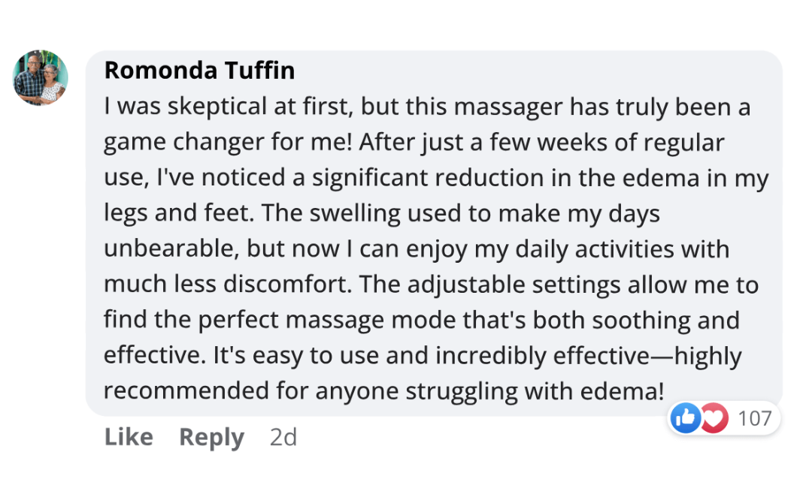Click Romonda Tuffin's profile picture
The height and width of the screenshot is (479, 806).
pyautogui.click(x=41, y=77)
